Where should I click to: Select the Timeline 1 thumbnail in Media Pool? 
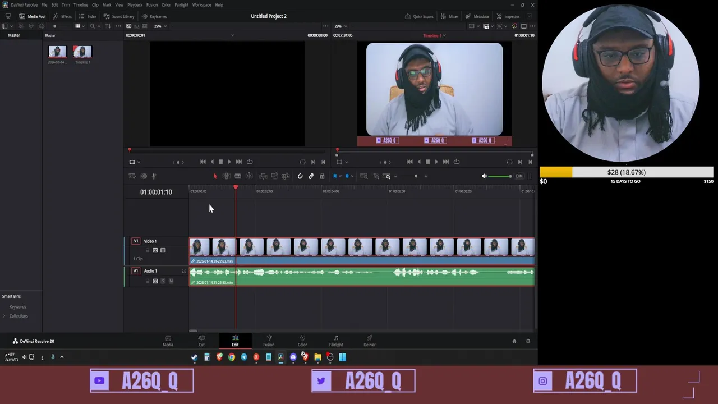pos(82,52)
